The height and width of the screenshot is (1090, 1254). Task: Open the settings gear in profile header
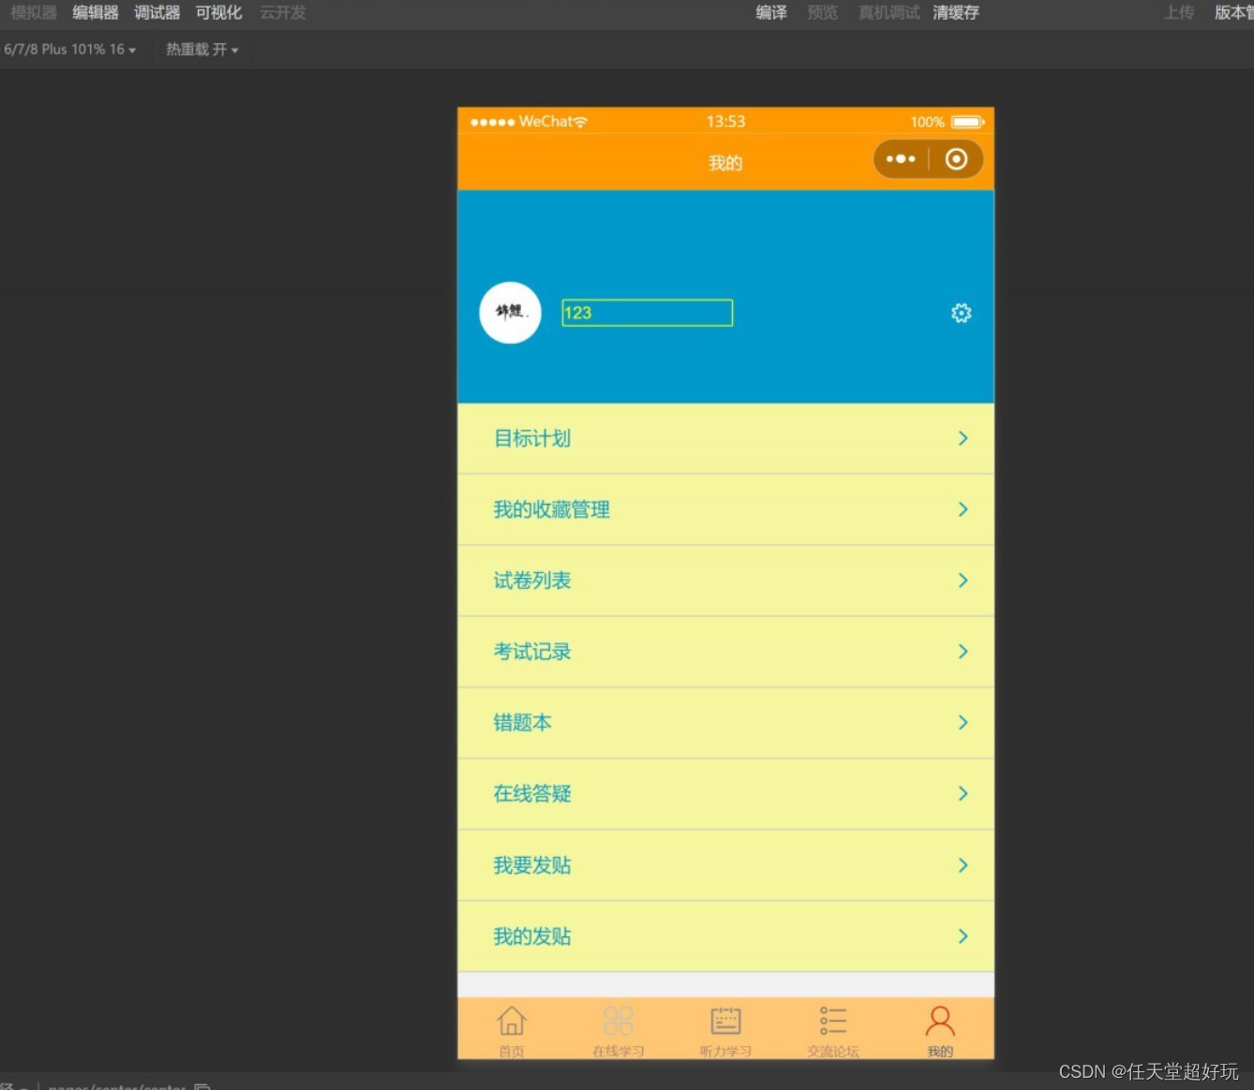961,313
